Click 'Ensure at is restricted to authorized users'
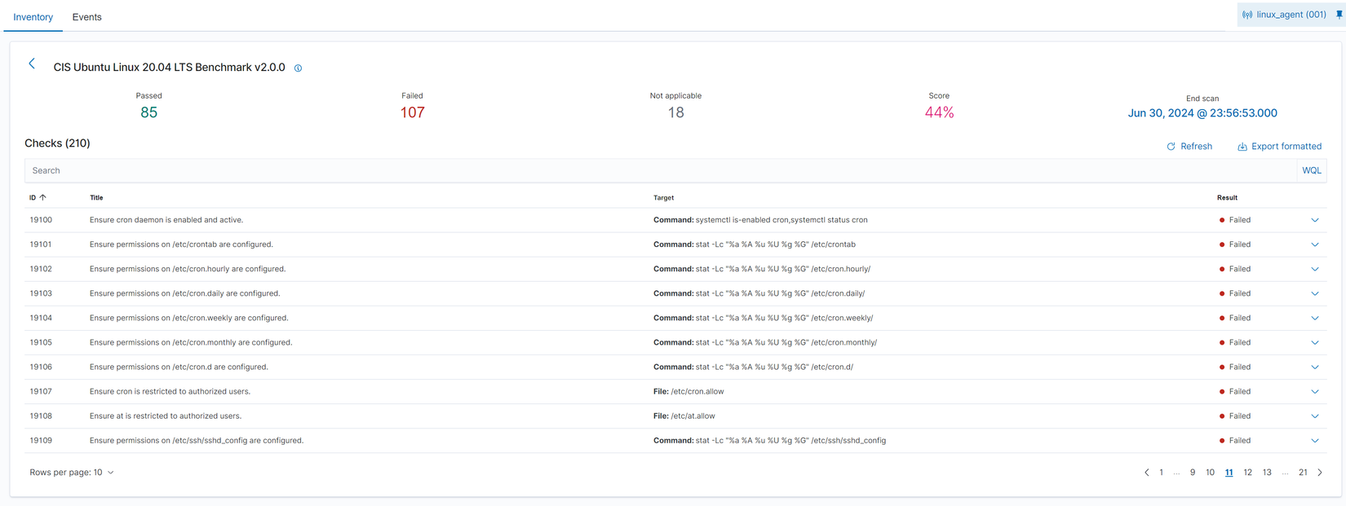Screen dimensions: 1346x506 coord(166,416)
